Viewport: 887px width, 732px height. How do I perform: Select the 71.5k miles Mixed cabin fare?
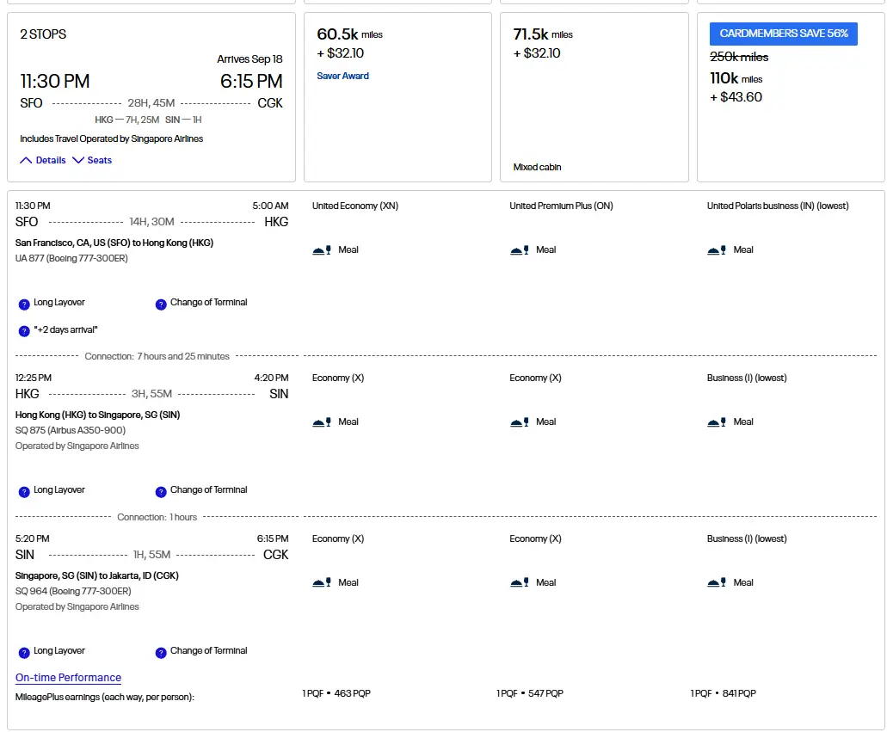594,97
